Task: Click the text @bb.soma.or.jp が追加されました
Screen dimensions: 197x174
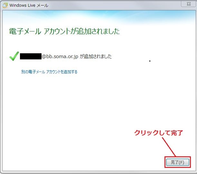Action: [77, 57]
